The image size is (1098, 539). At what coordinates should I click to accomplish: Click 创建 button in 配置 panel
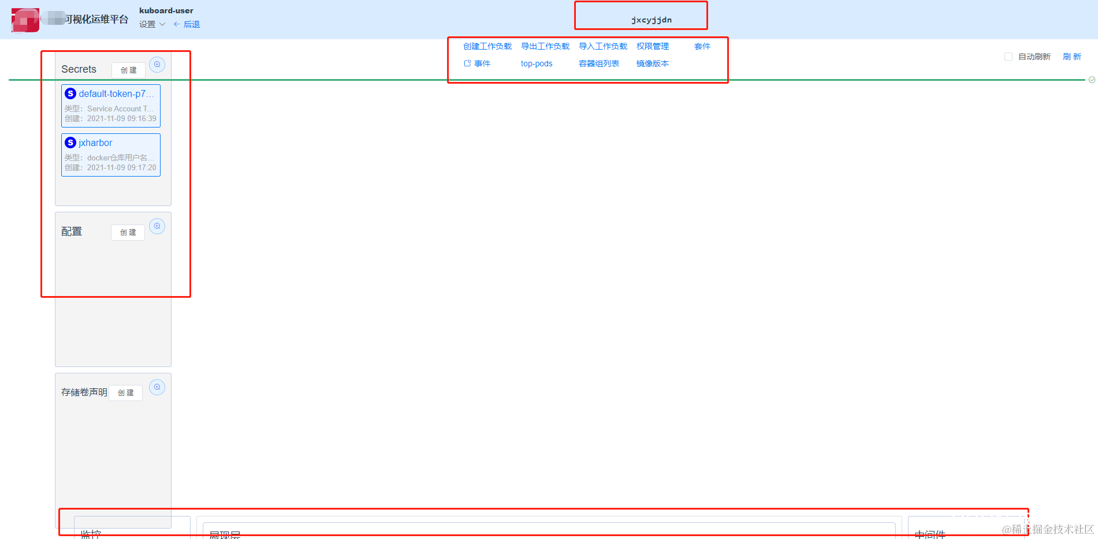pyautogui.click(x=128, y=232)
